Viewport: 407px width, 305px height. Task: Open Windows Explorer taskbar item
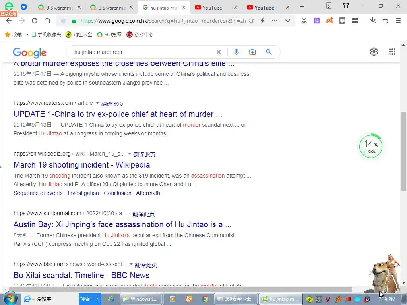tap(141, 299)
